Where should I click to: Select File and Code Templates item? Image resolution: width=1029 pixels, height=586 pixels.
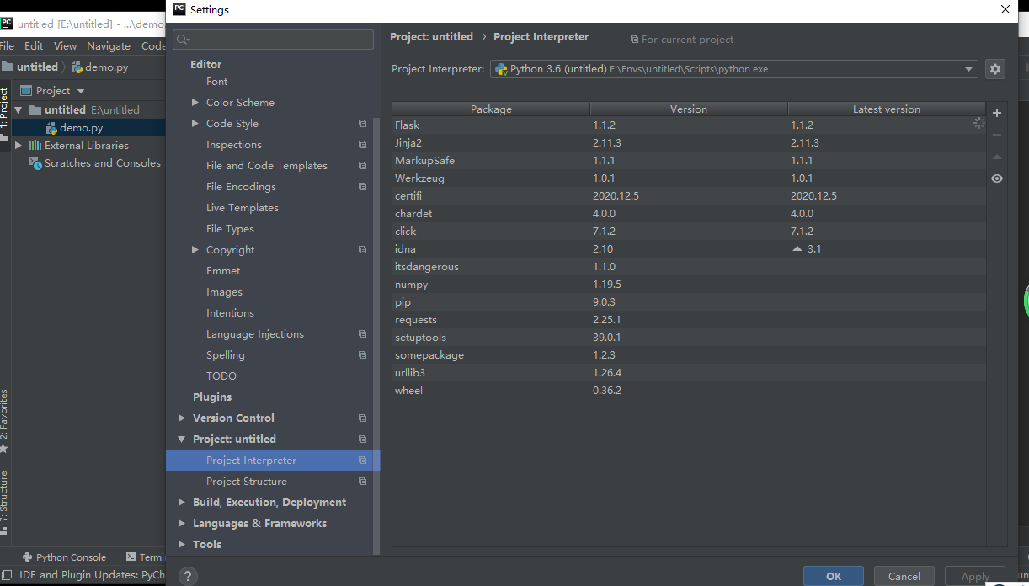click(267, 166)
